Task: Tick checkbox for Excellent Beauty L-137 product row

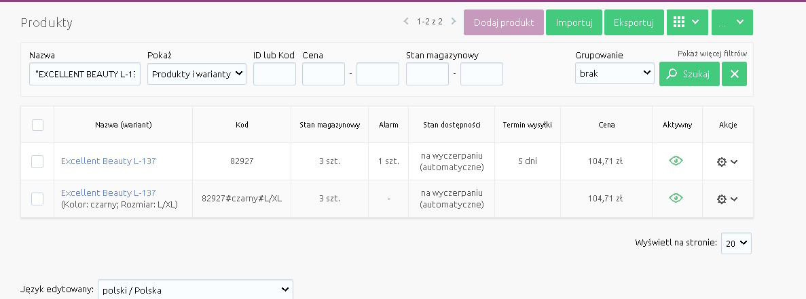Action: [x=37, y=161]
